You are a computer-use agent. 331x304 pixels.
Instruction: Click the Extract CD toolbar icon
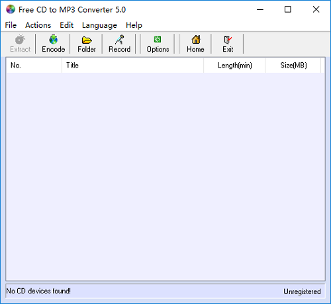pos(20,44)
